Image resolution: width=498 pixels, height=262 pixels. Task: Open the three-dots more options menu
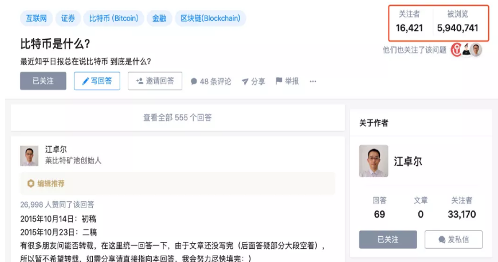coord(313,81)
